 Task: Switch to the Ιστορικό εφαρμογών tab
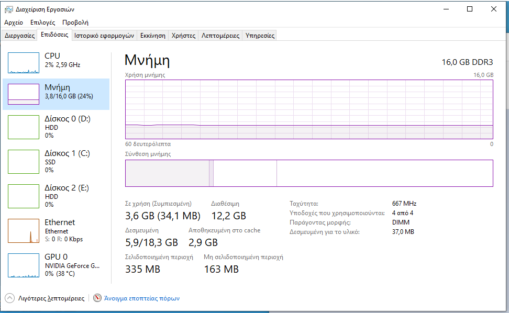click(x=104, y=36)
